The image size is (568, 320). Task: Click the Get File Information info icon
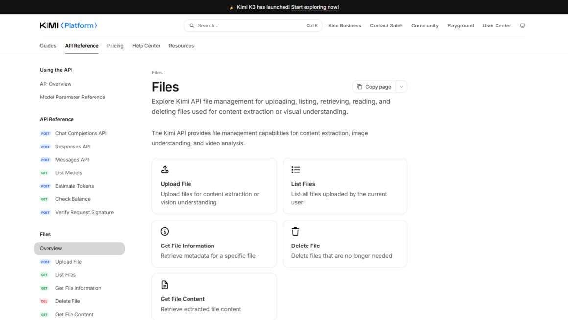pos(165,231)
